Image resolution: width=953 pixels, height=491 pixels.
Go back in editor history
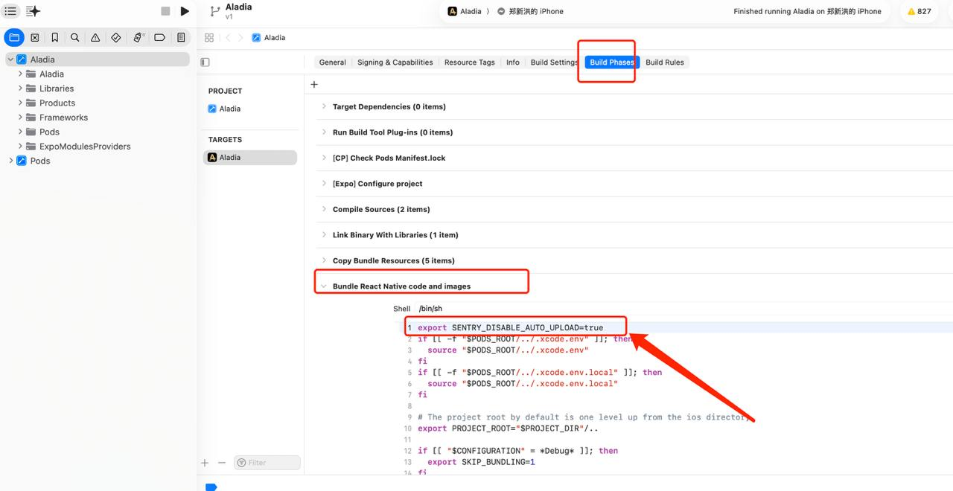click(228, 37)
